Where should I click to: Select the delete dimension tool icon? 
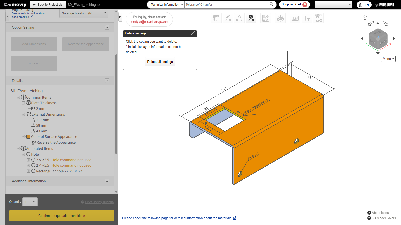[251, 18]
